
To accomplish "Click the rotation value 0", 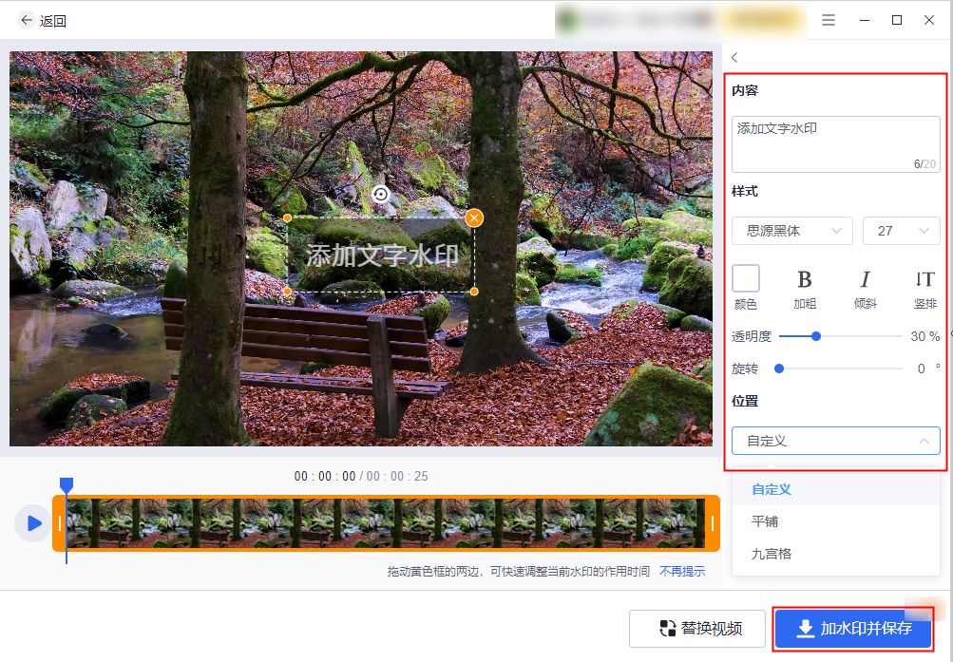I will tap(922, 369).
